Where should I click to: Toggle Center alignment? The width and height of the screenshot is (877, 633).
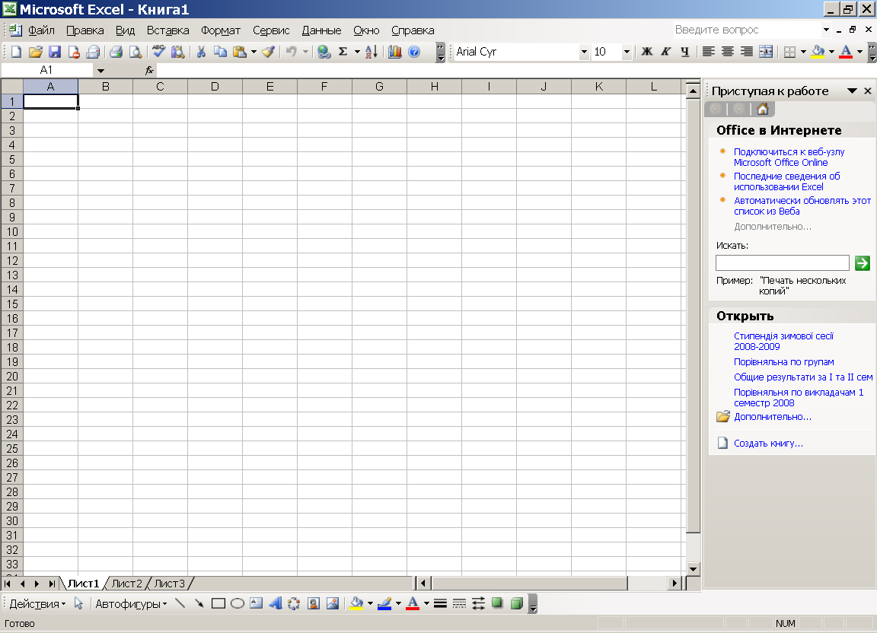[728, 52]
